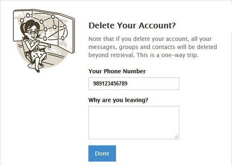232x166 pixels.
Task: Click the 989123456789 number text
Action: coord(110,83)
